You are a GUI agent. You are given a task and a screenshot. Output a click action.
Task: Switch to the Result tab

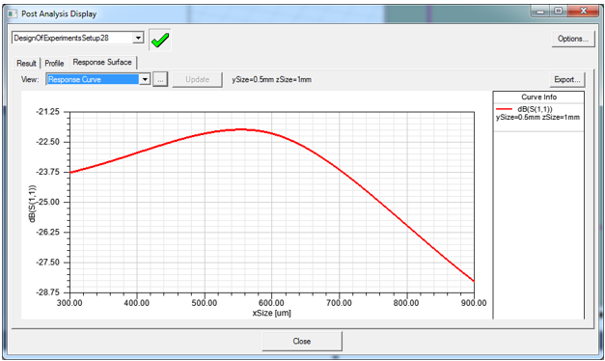coord(26,63)
